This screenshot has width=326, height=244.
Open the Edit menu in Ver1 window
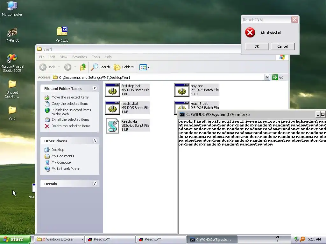tap(52, 57)
